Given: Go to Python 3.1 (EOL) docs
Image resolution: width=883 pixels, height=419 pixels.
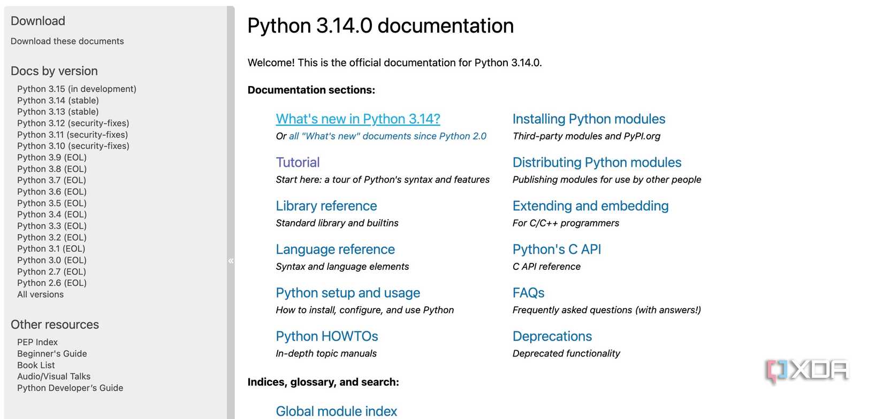Looking at the screenshot, I should [x=51, y=249].
